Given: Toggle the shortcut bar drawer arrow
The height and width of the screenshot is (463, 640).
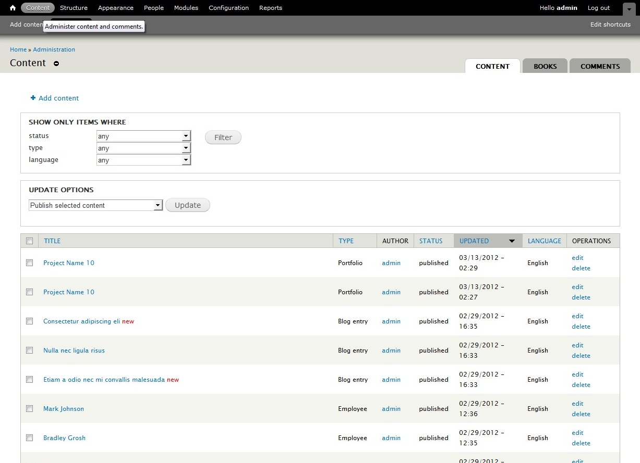Looking at the screenshot, I should click(x=629, y=9).
